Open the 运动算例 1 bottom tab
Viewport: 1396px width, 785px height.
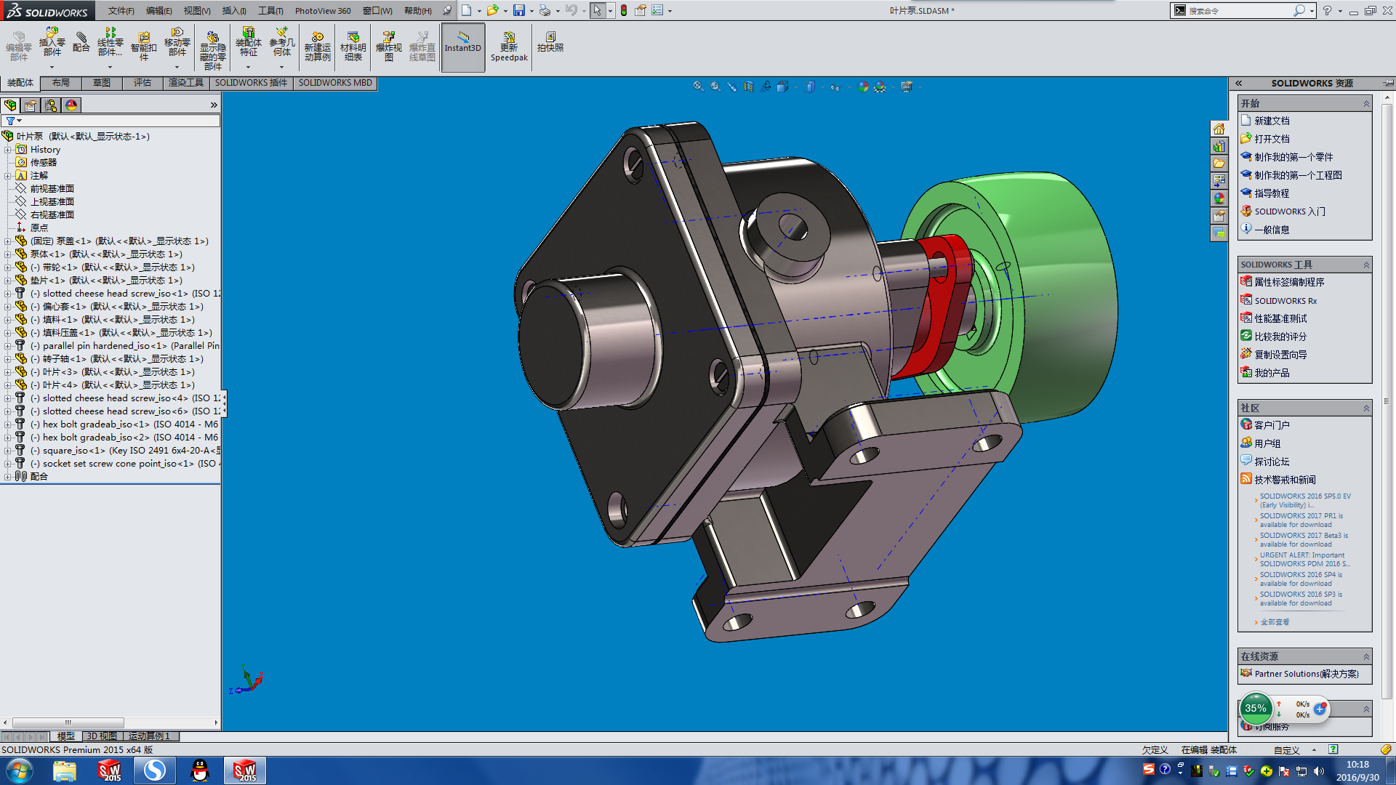(148, 736)
